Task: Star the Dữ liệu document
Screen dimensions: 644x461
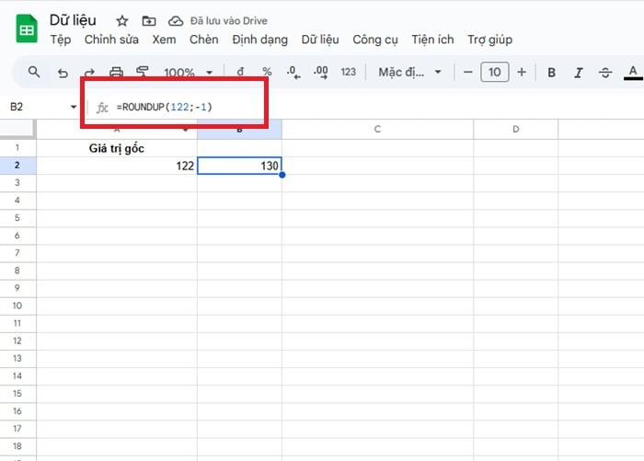Action: click(x=122, y=21)
